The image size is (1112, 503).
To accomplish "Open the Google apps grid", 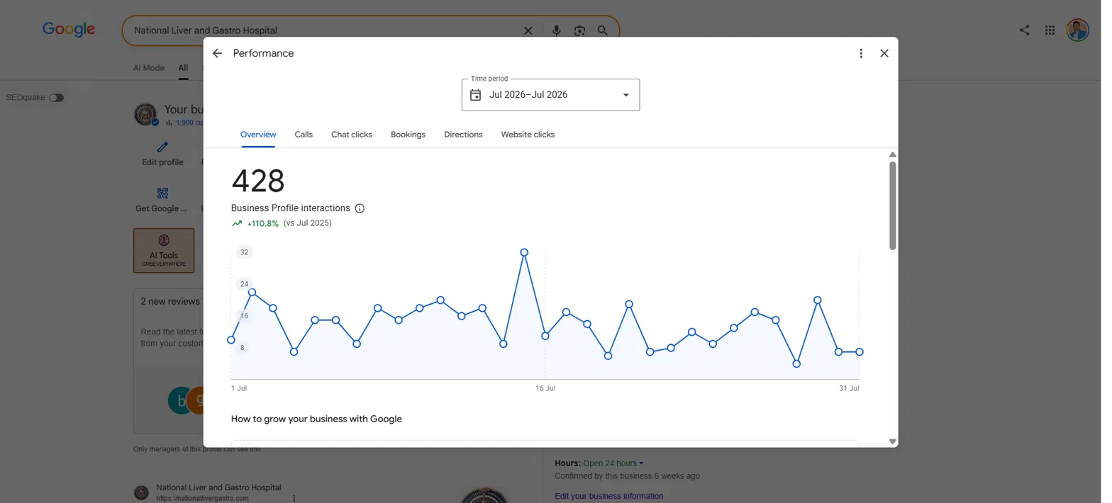I will coord(1050,30).
